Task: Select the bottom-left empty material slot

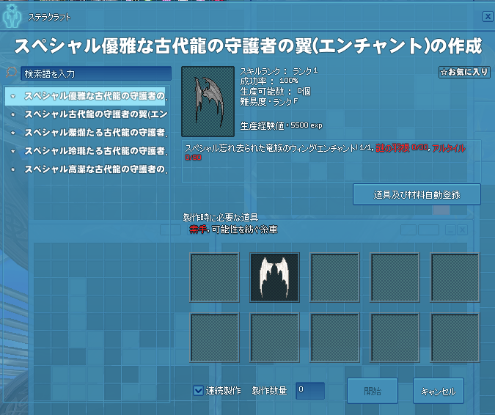Action: click(214, 337)
